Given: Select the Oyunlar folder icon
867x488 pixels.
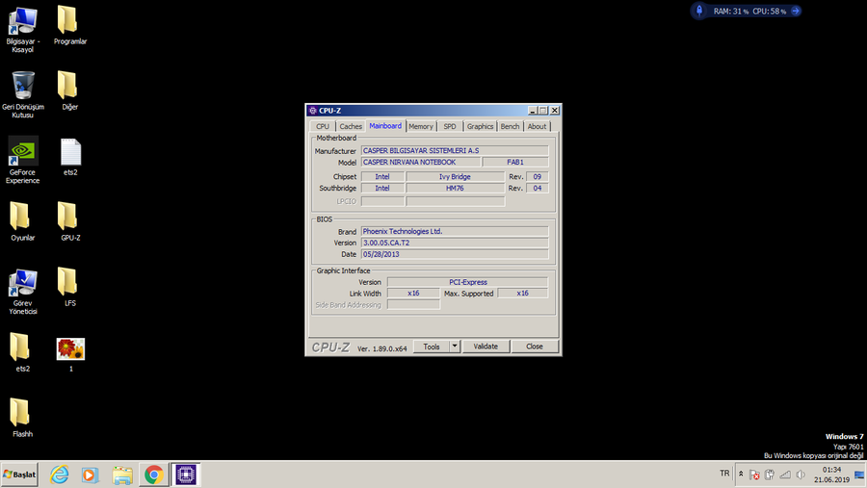Looking at the screenshot, I should point(23,221).
